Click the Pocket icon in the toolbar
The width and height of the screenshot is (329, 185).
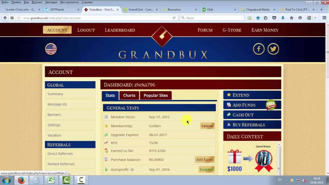point(274,18)
